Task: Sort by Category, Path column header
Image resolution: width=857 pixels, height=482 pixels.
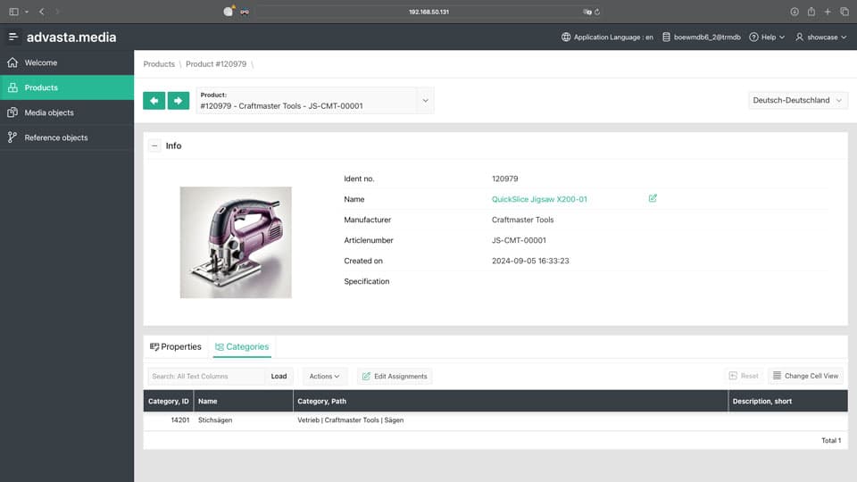Action: [x=511, y=401]
